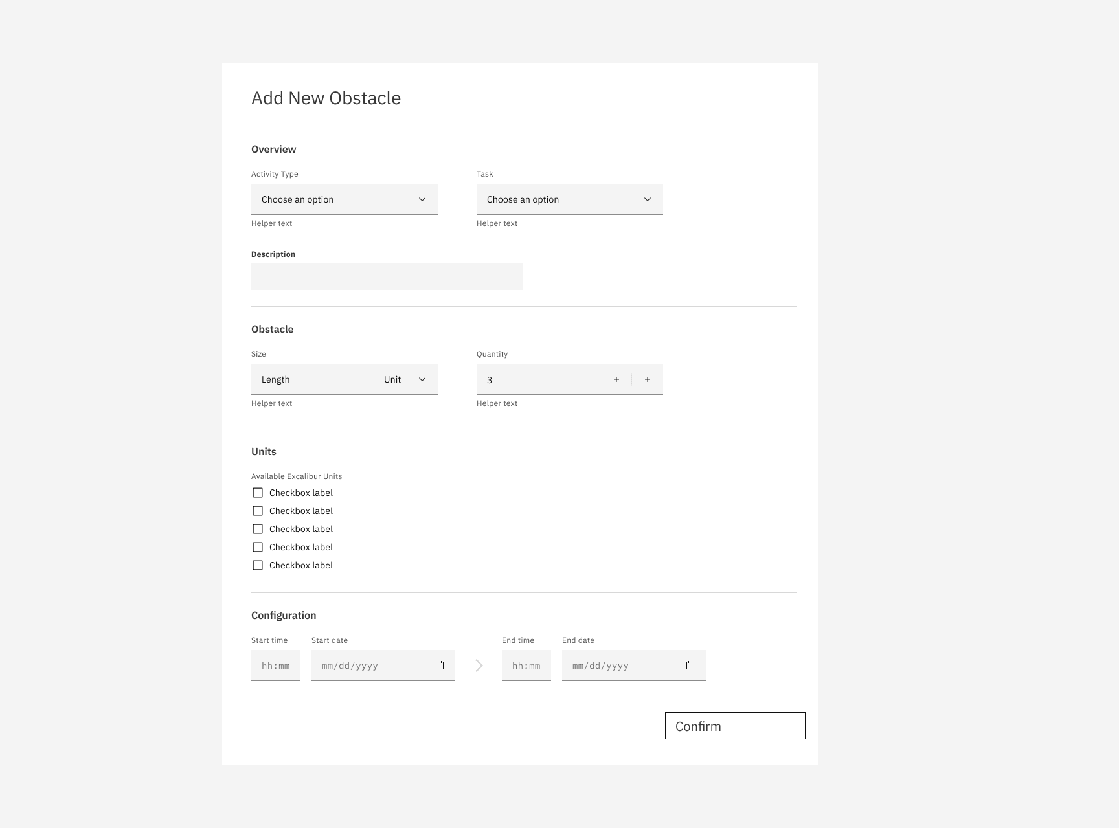Click the Start time hh:mm field
This screenshot has height=828, width=1119.
[x=276, y=666]
